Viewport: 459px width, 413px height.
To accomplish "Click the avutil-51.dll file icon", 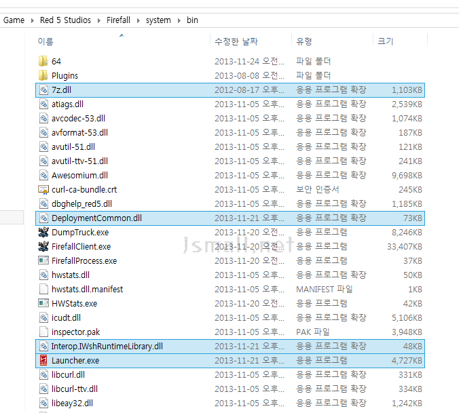I will pyautogui.click(x=43, y=146).
